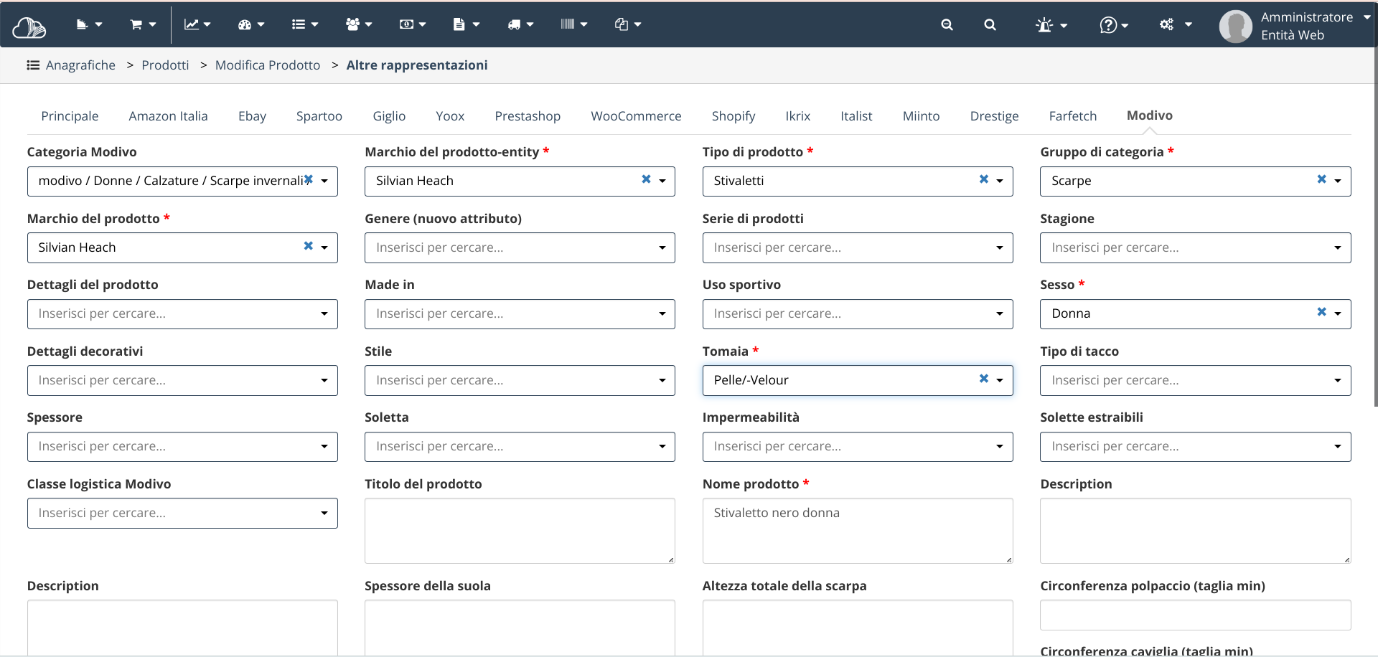
Task: Click the Titolo del prodotto text area
Action: (520, 531)
